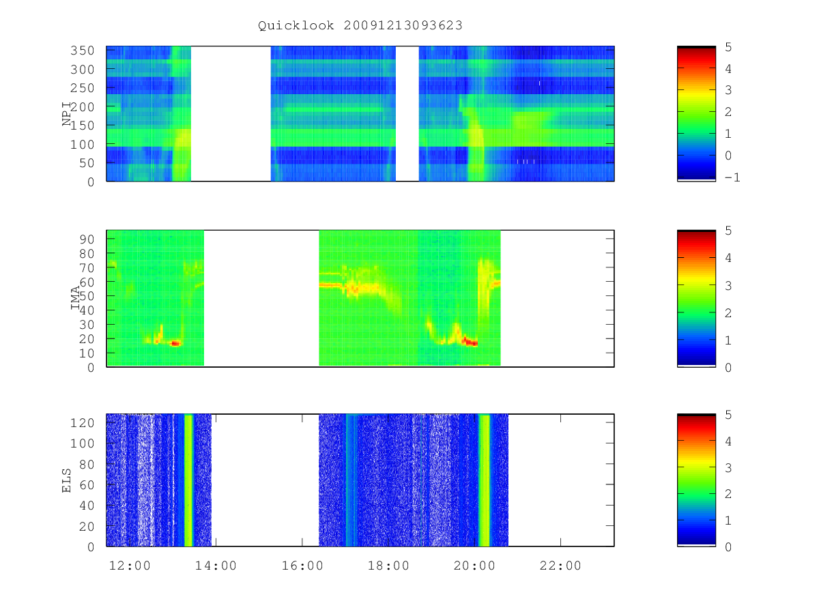This screenshot has width=819, height=614.
Task: Click the Quicklook 20091213093623 title
Action: (360, 26)
